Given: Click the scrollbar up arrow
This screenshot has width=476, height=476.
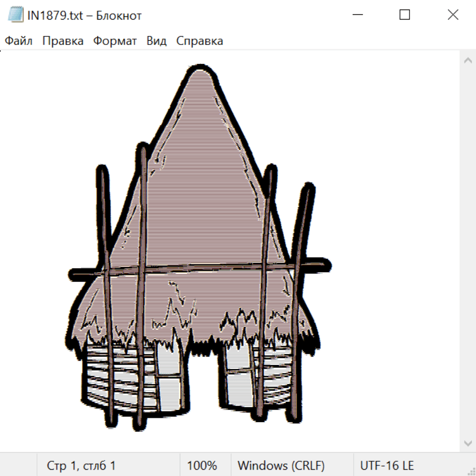Looking at the screenshot, I should coord(468,61).
